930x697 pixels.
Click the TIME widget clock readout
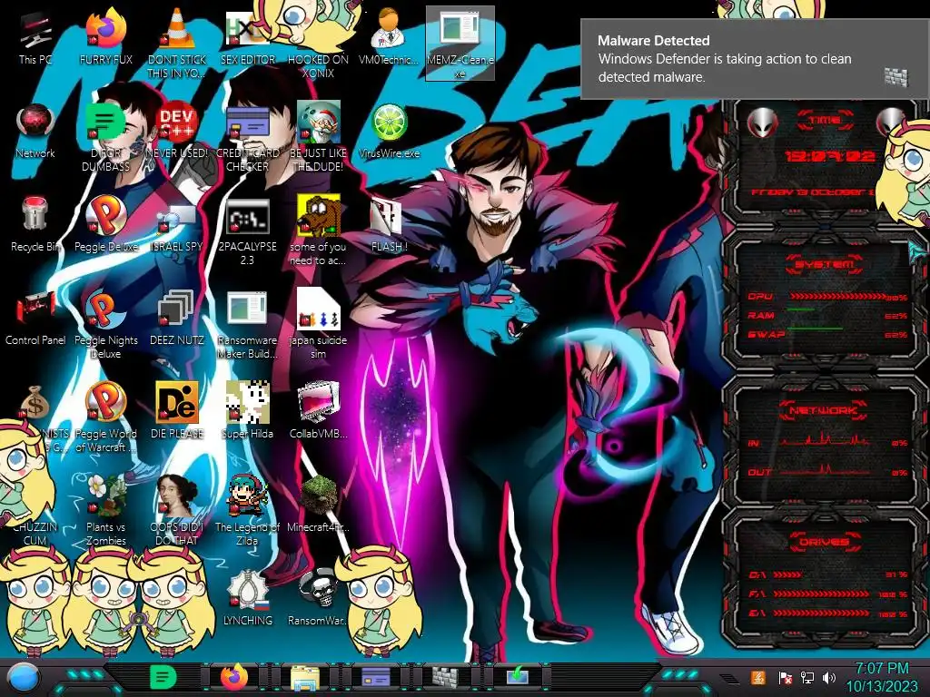[x=829, y=156]
